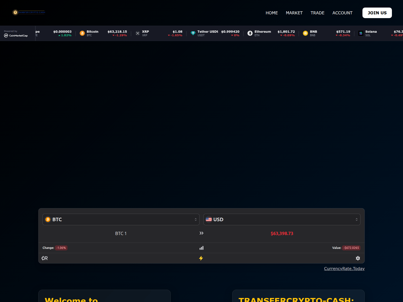Image resolution: width=403 pixels, height=302 pixels.
Task: Click the -$672.0265 value badge
Action: 351,248
